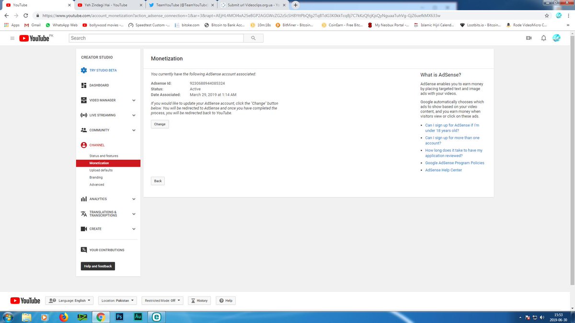This screenshot has height=323, width=575.
Task: Open the WhatsApp Web bookmark
Action: click(x=61, y=25)
